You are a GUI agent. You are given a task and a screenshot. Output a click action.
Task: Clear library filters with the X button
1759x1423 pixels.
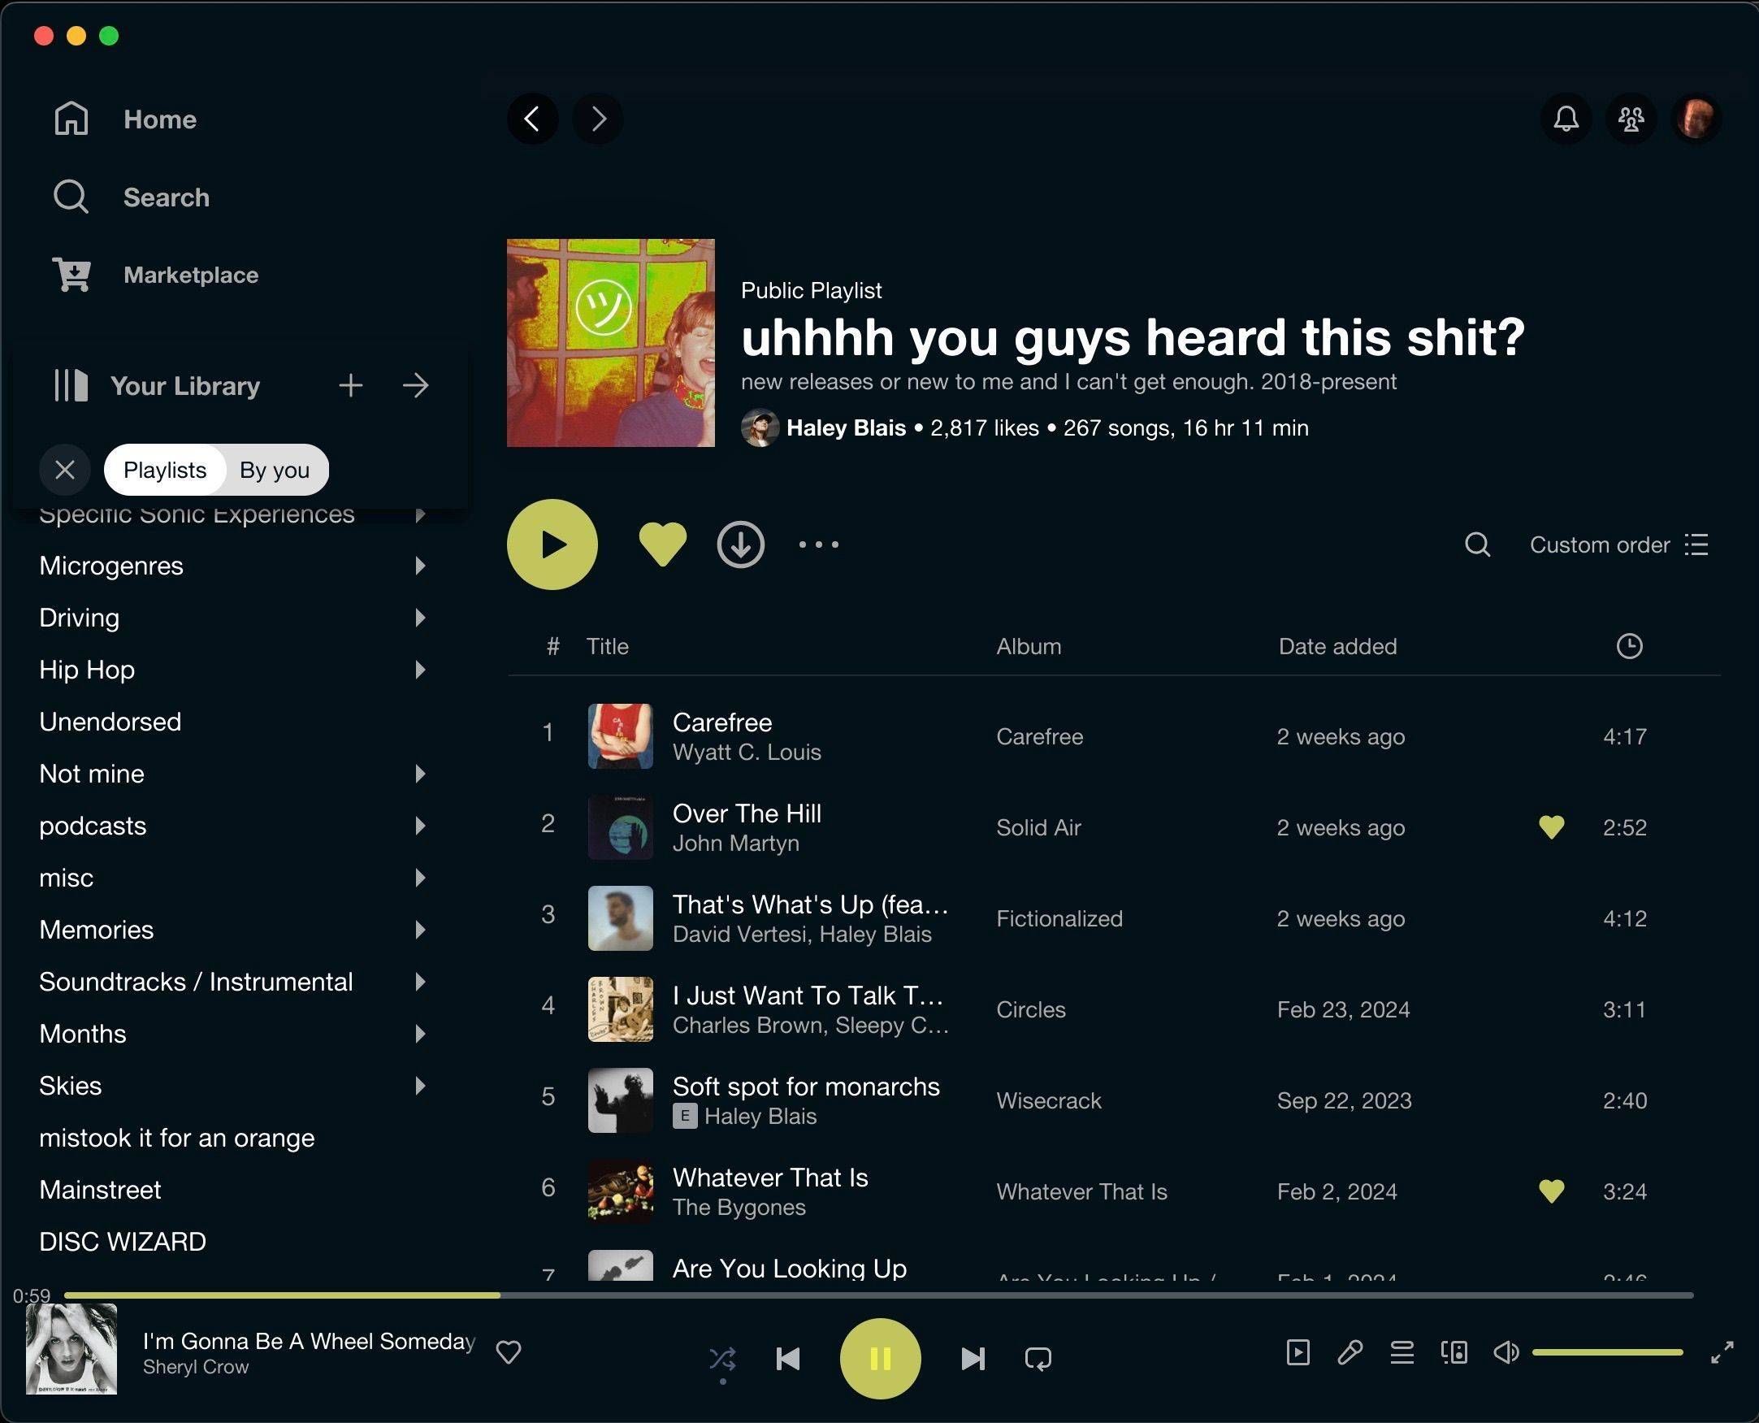65,470
